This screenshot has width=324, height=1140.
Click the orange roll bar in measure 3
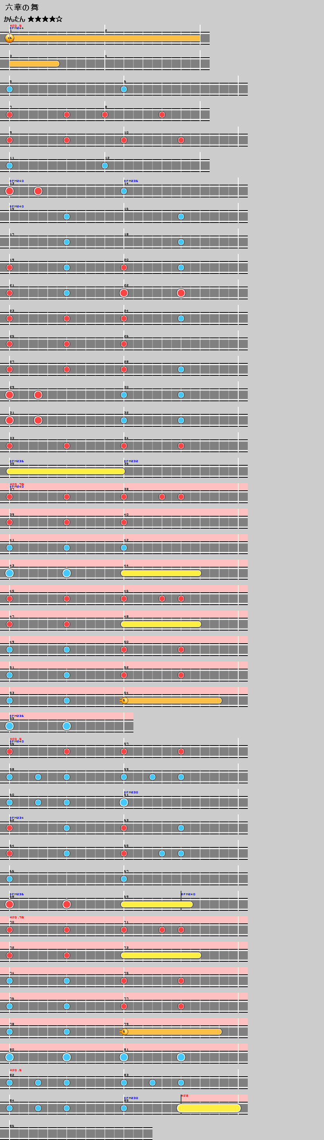pos(34,64)
